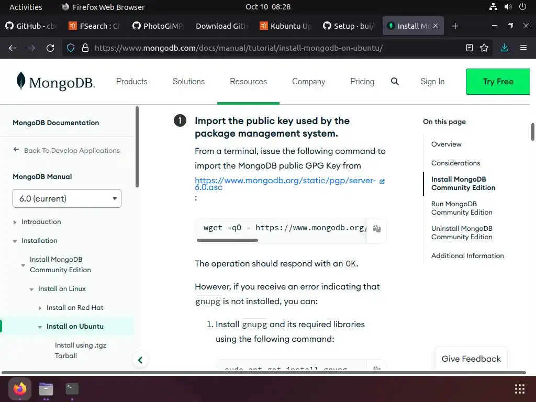Screen dimensions: 536x402
Task: Switch to the PhotoGIMP tab
Action: click(x=158, y=26)
